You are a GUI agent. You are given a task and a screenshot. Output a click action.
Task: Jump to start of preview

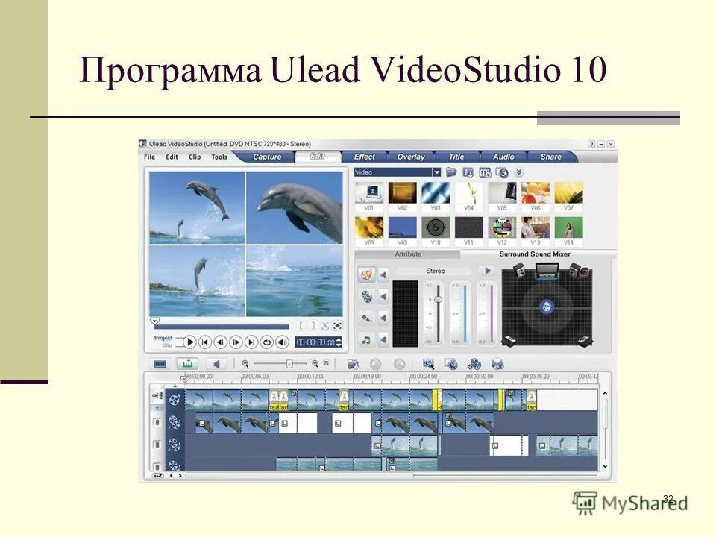205,342
